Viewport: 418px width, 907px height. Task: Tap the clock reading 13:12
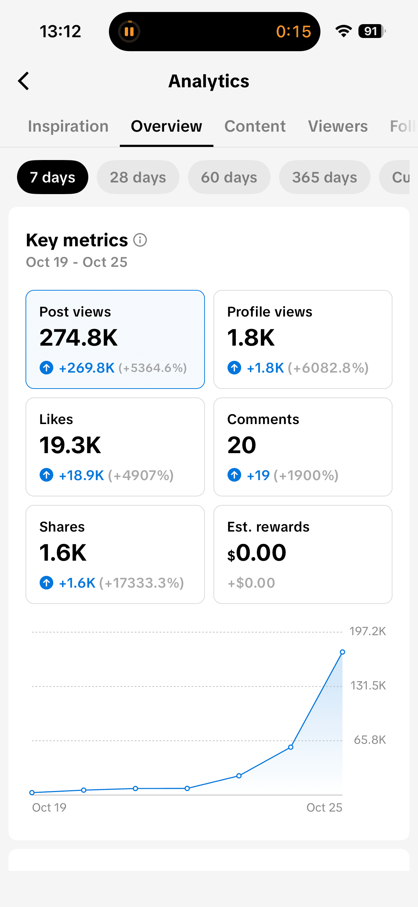60,32
